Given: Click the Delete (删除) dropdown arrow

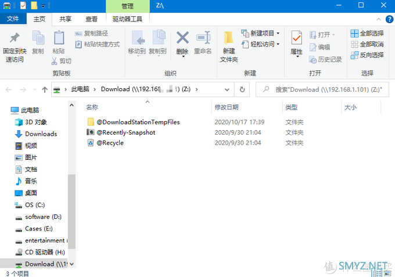Looking at the screenshot, I should click(x=183, y=57).
